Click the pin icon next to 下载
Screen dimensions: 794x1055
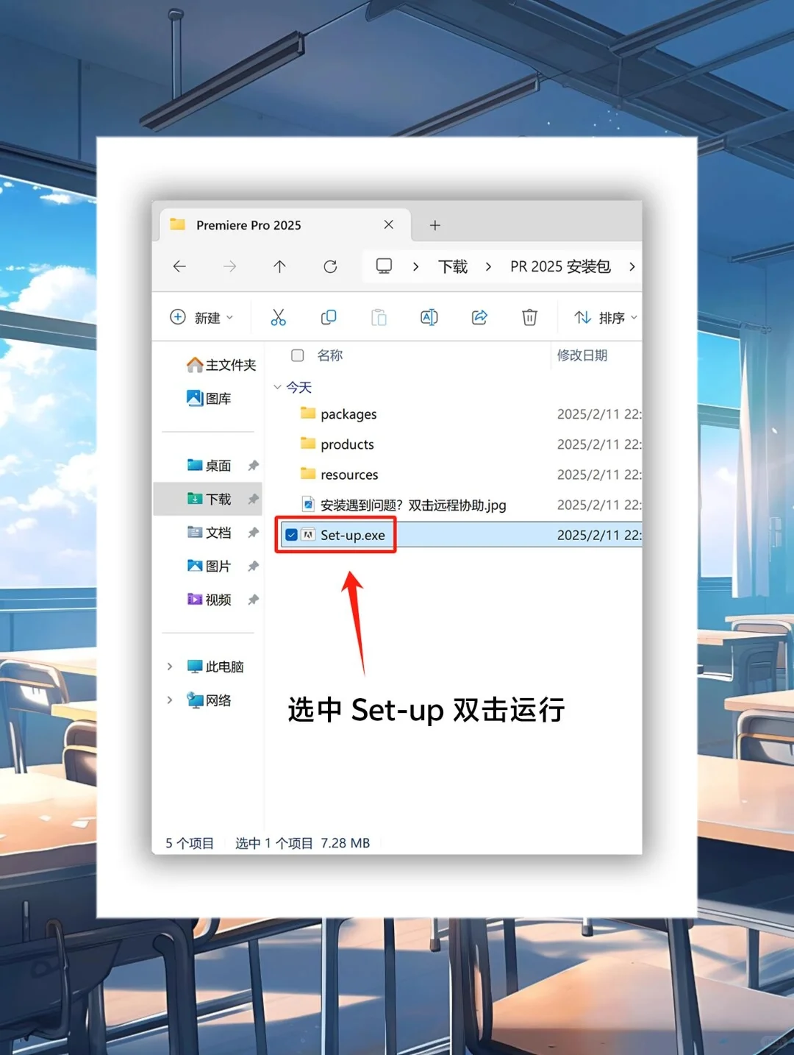coord(253,499)
